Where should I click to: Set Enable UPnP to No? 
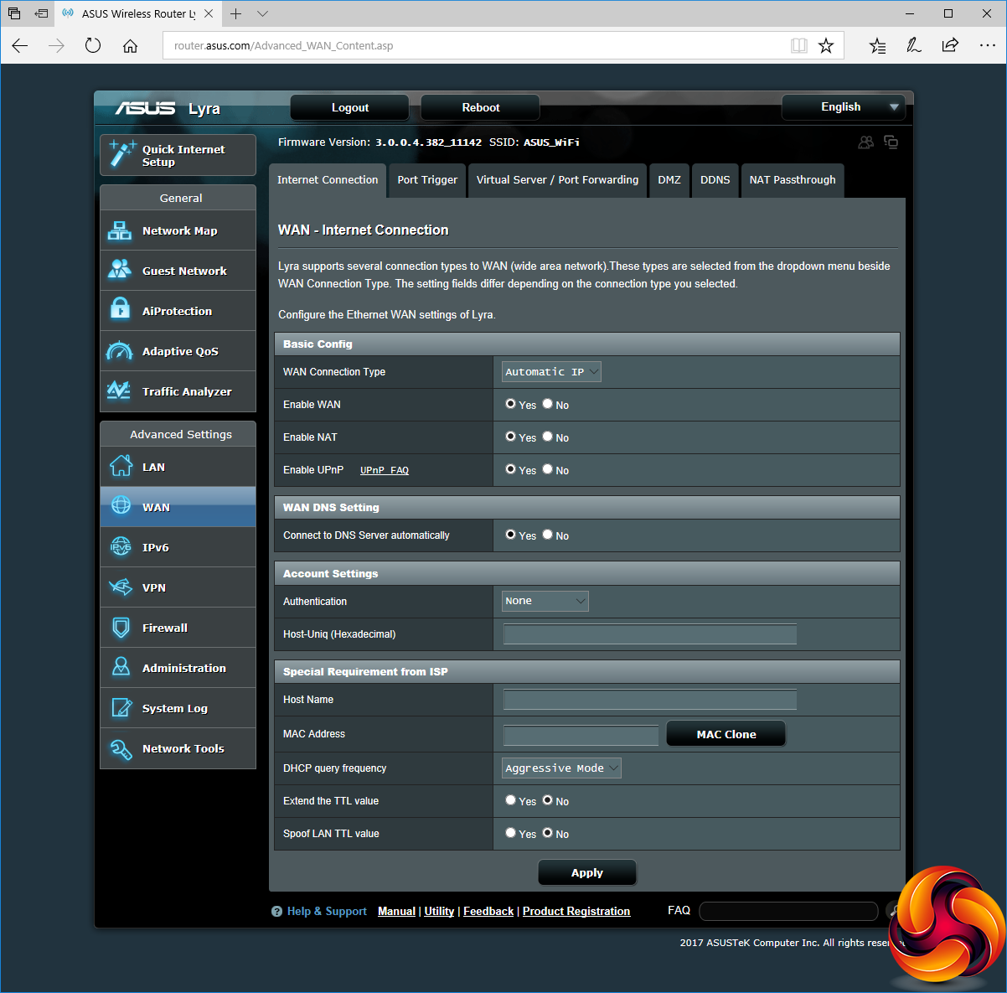[x=548, y=469]
